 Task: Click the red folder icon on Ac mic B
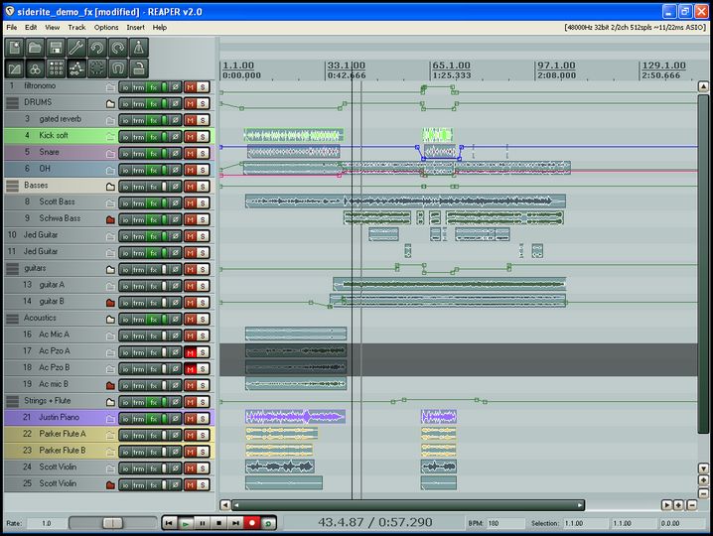tap(110, 385)
